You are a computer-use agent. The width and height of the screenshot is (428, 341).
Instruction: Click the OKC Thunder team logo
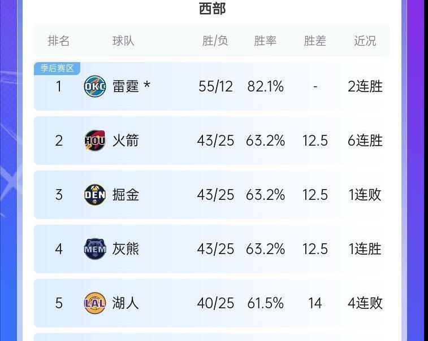[94, 86]
